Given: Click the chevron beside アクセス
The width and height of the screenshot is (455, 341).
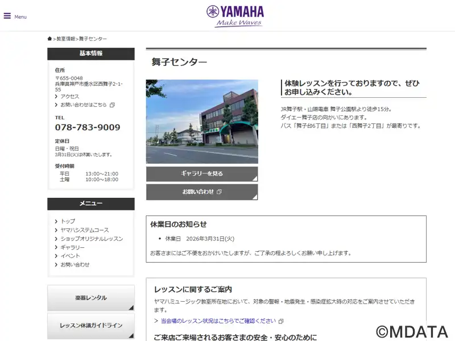Looking at the screenshot, I should click(x=56, y=96).
